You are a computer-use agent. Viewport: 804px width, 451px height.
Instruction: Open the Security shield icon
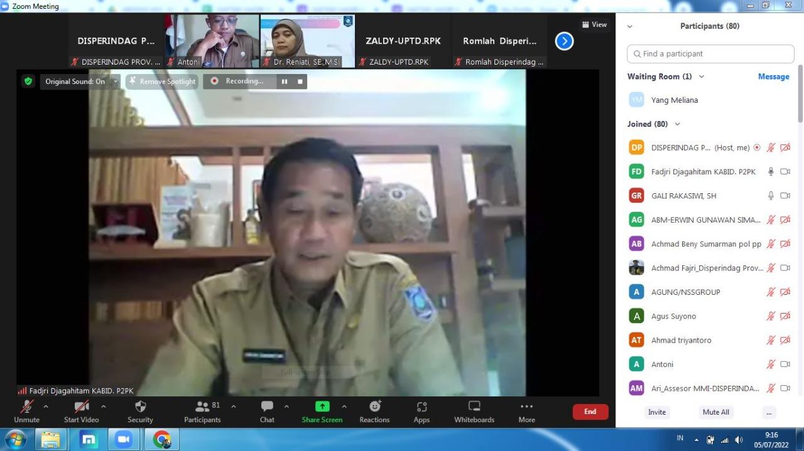click(x=140, y=406)
